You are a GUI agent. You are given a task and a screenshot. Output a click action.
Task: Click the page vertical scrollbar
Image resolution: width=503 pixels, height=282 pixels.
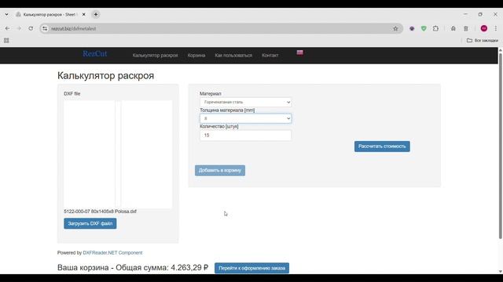(x=501, y=146)
